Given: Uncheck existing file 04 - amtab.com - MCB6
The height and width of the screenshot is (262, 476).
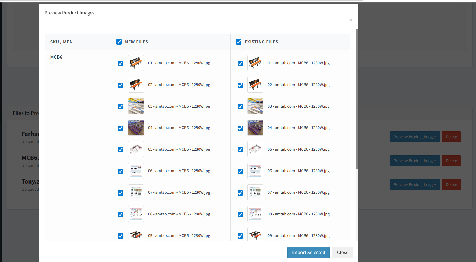Looking at the screenshot, I should point(240,128).
